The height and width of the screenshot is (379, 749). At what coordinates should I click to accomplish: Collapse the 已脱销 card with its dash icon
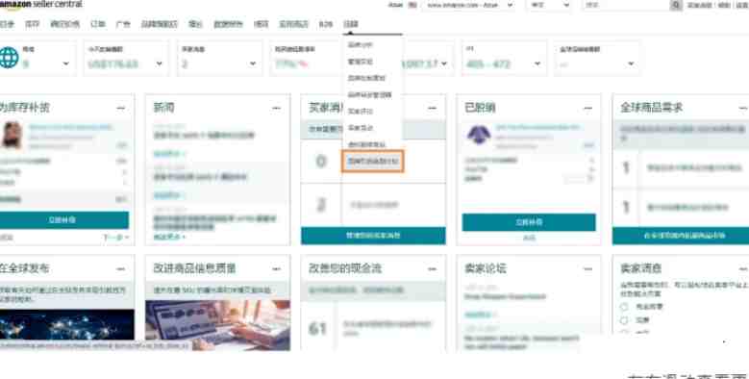tap(587, 109)
